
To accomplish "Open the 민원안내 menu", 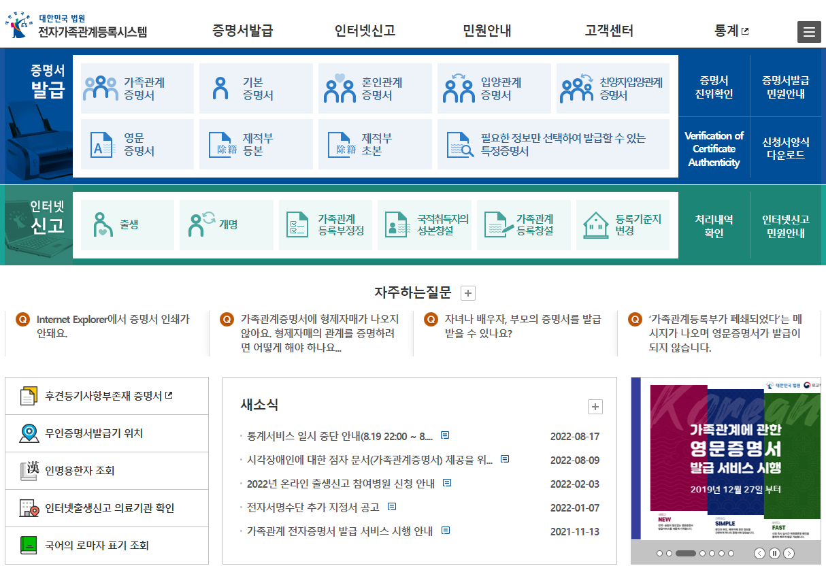I will point(487,31).
